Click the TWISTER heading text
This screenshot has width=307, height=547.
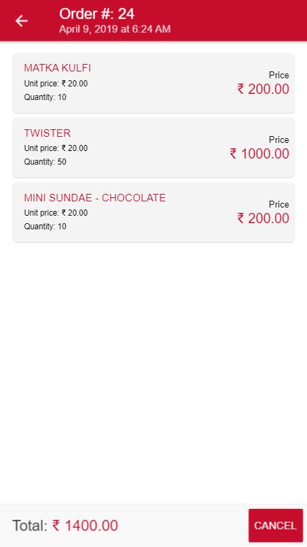tap(48, 133)
